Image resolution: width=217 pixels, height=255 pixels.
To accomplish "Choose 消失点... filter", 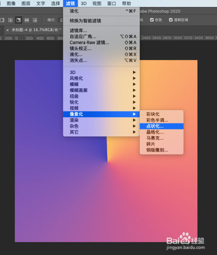I will click(101, 61).
